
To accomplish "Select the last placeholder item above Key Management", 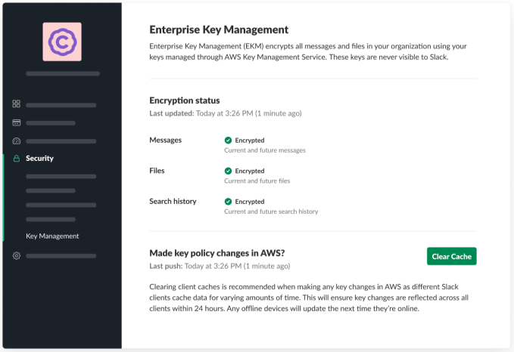I will coord(61,218).
